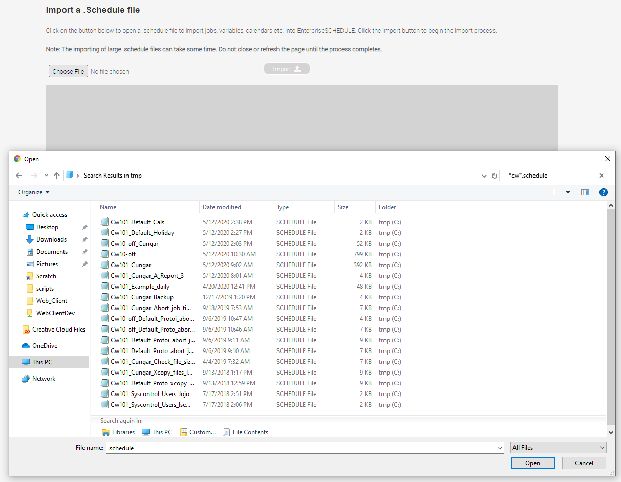Click the File name input field
The image size is (621, 482).
coord(302,448)
